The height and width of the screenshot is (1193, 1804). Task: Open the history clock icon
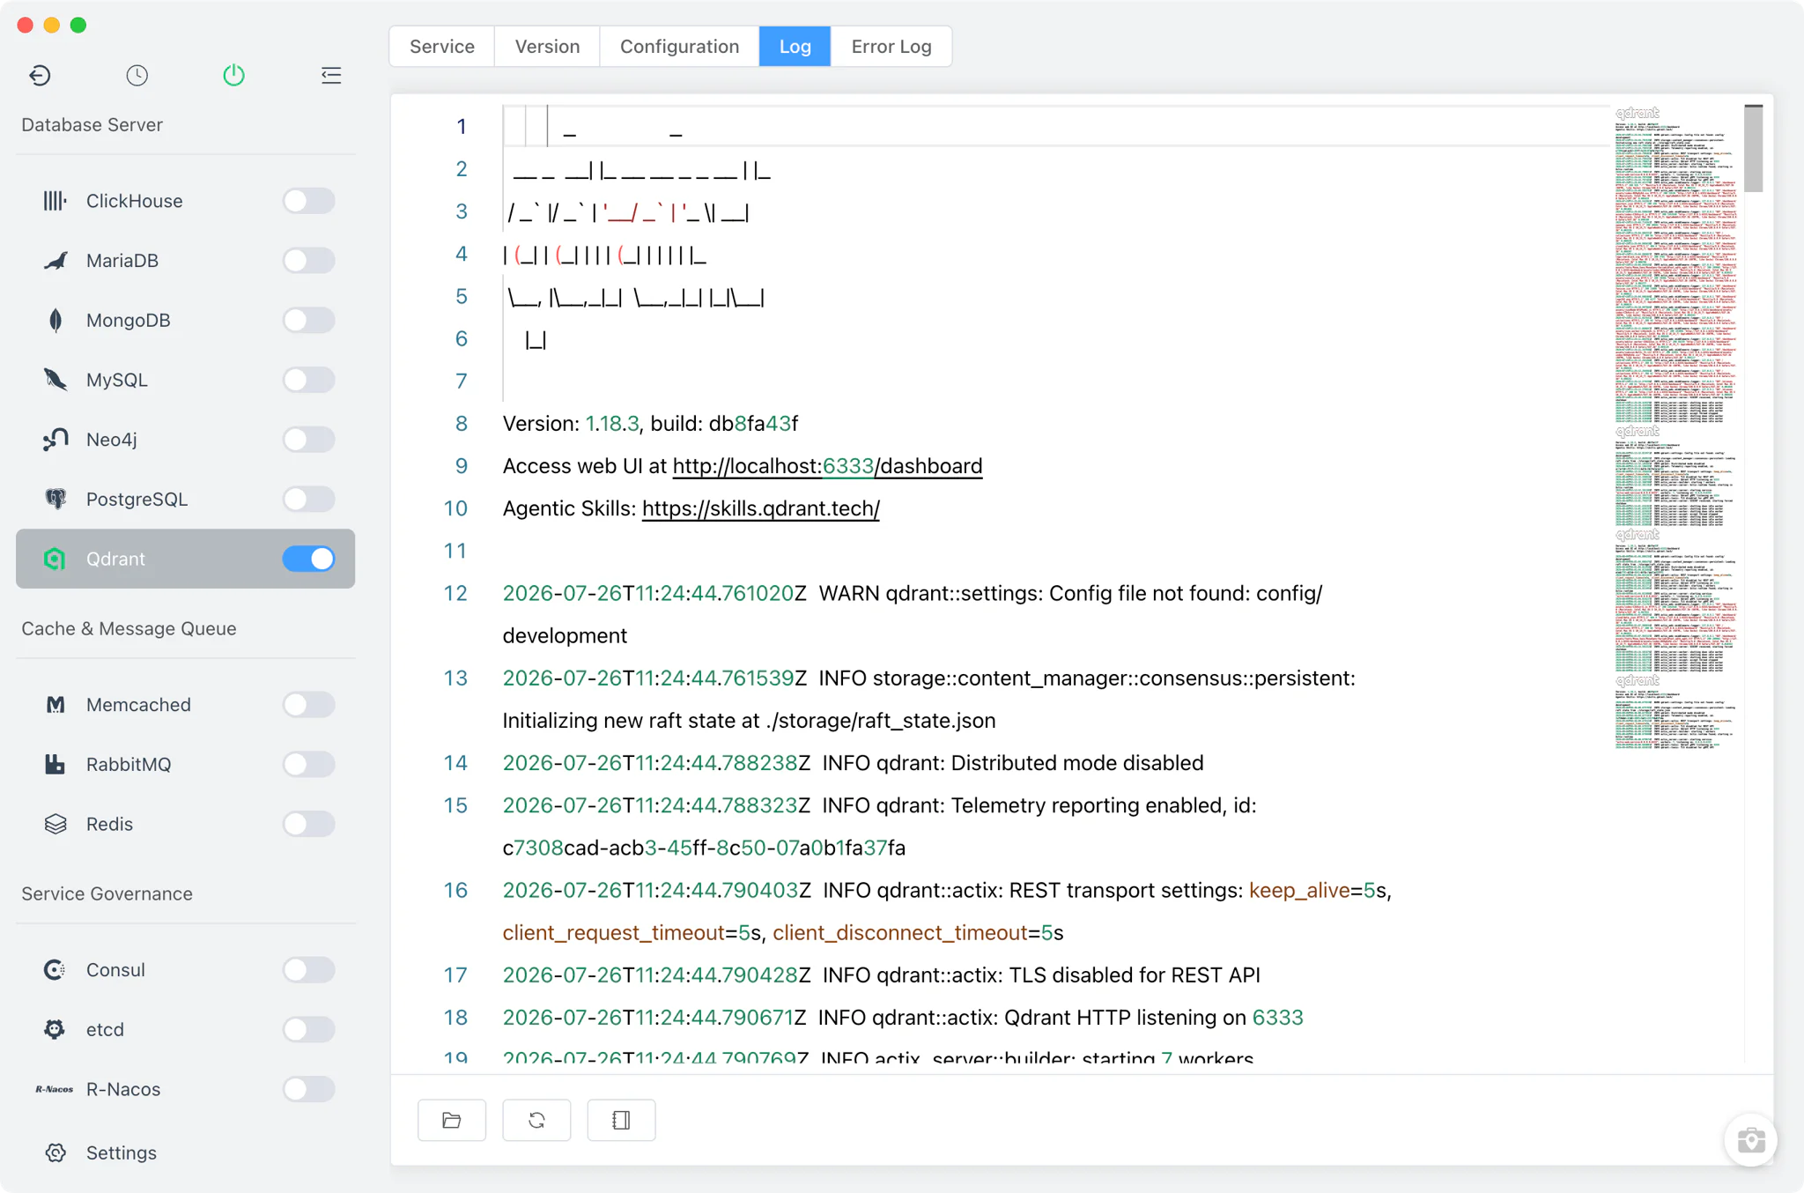tap(137, 76)
